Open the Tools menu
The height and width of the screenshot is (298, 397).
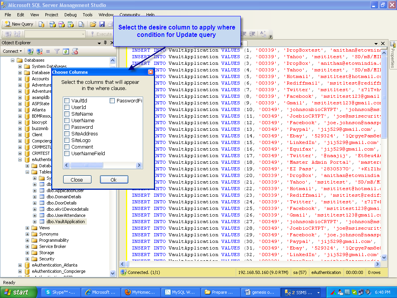coord(88,15)
